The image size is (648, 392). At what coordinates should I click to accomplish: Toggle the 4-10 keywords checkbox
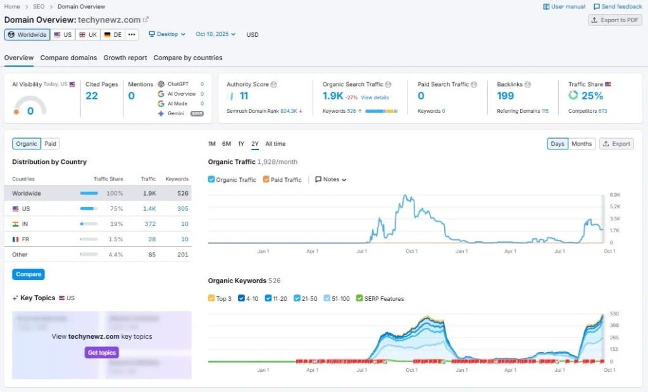coord(241,298)
